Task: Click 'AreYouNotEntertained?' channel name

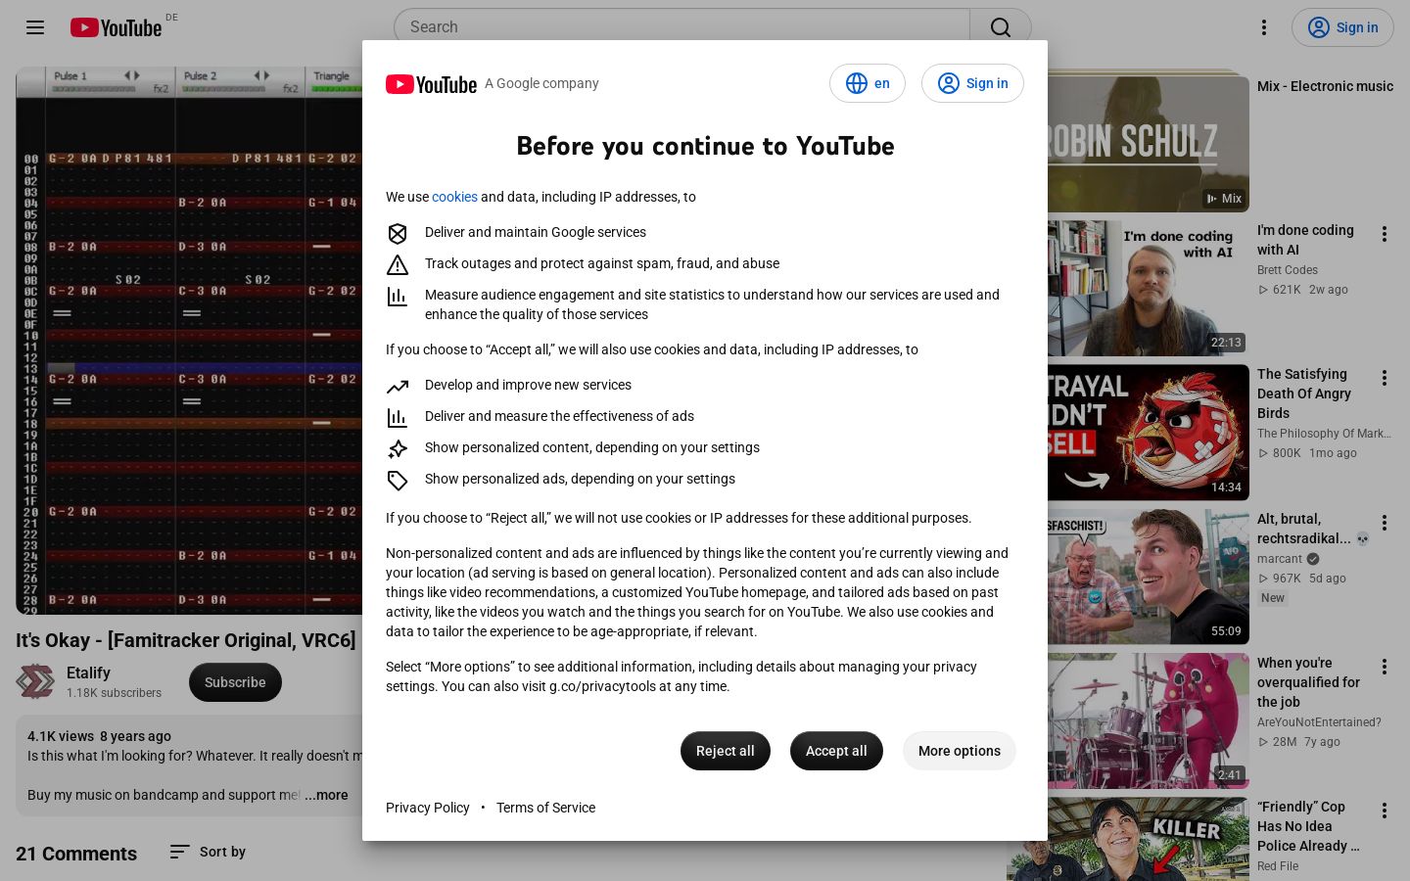Action: coord(1319,722)
